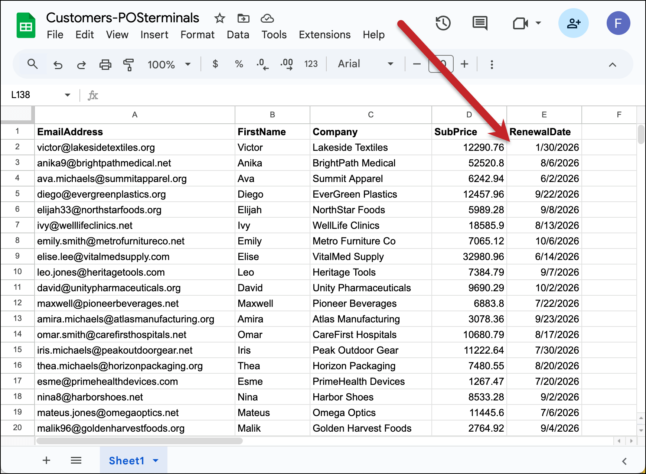The width and height of the screenshot is (646, 474).
Task: Click the Redo arrow icon
Action: pyautogui.click(x=81, y=65)
